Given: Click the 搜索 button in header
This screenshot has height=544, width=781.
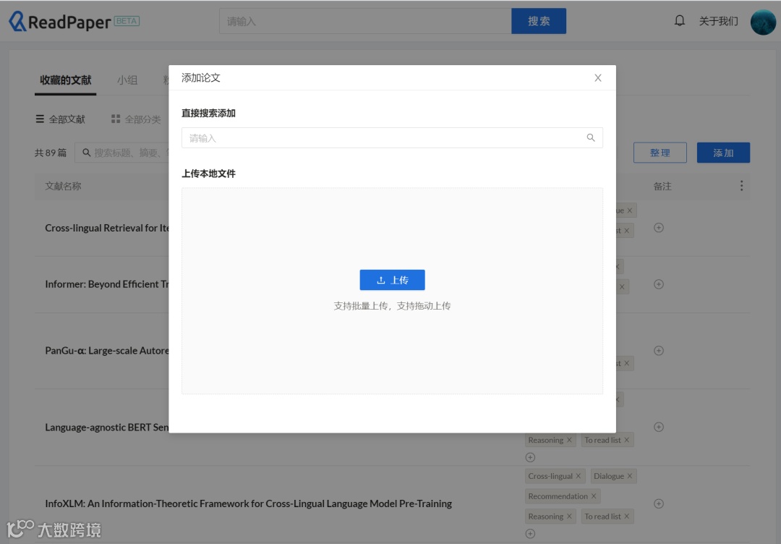Looking at the screenshot, I should click(539, 22).
